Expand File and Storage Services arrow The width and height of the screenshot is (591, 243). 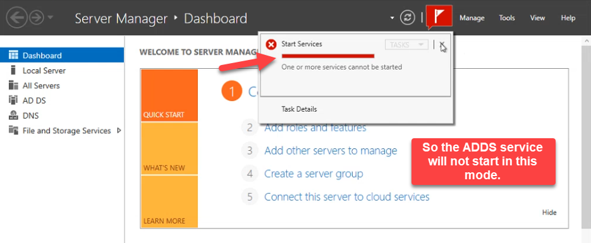(x=119, y=131)
